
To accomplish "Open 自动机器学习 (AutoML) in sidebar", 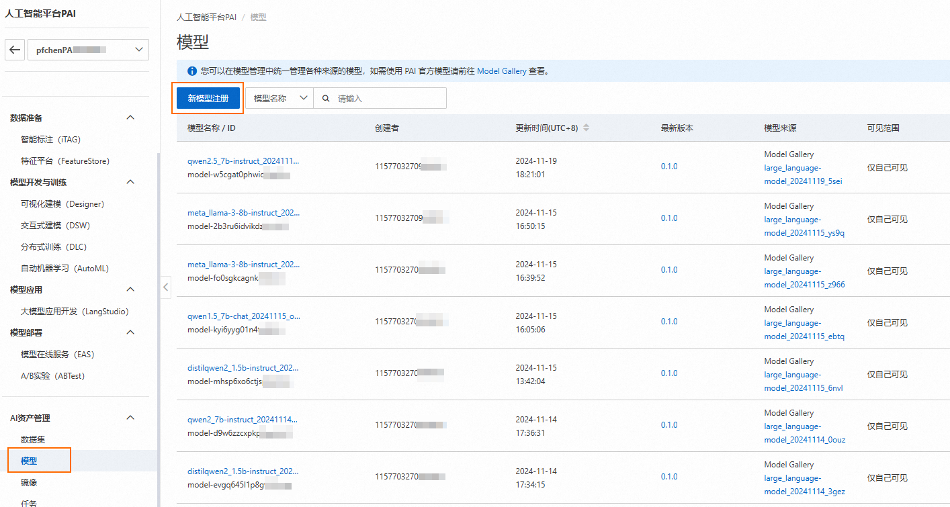I will (x=64, y=269).
